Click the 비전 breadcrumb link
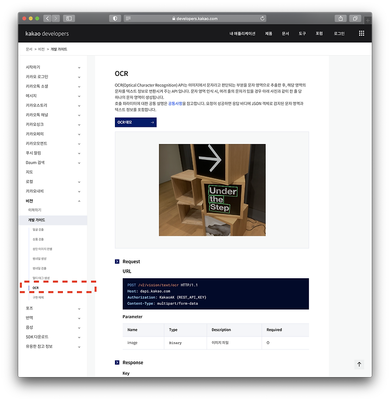This screenshot has height=401, width=390. 42,49
